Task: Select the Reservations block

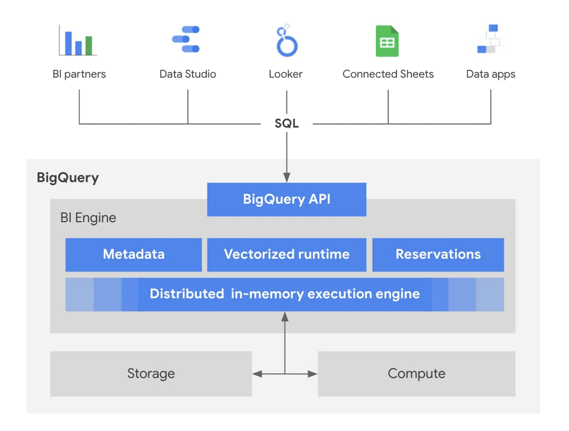Action: coord(438,254)
